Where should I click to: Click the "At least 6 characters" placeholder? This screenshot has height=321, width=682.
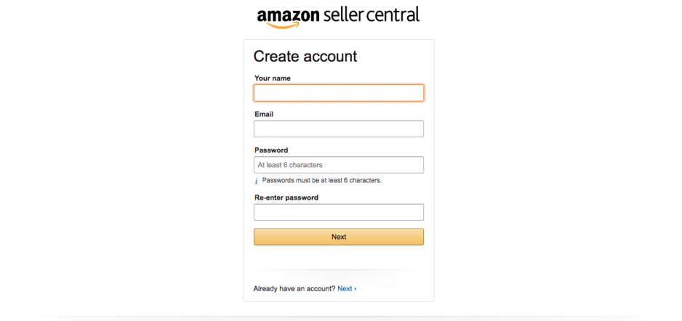pos(290,165)
